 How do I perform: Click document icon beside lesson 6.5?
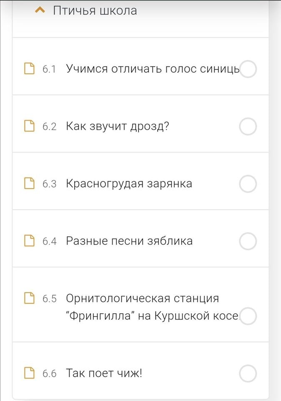[29, 298]
